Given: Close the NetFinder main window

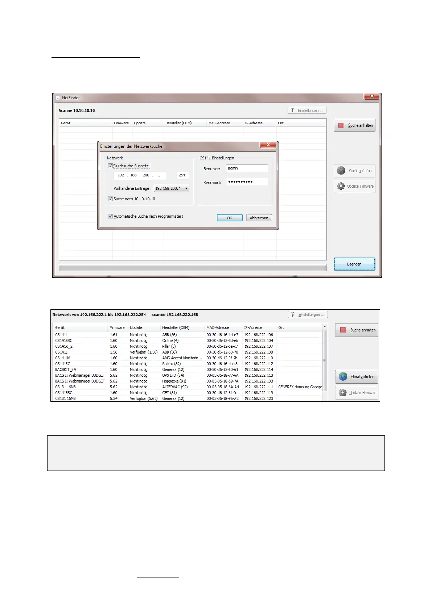Looking at the screenshot, I should pyautogui.click(x=372, y=96).
